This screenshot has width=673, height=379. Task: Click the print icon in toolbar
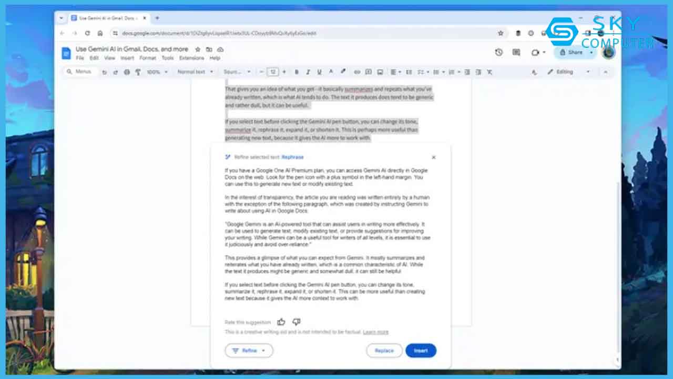[127, 72]
